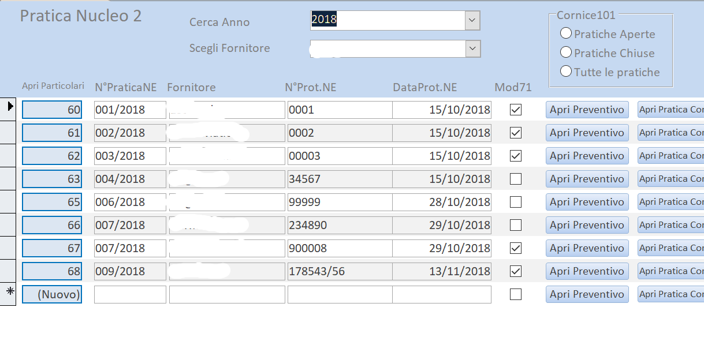The height and width of the screenshot is (356, 704).
Task: Choose the Pratiche Chiuse radio option
Action: 566,53
